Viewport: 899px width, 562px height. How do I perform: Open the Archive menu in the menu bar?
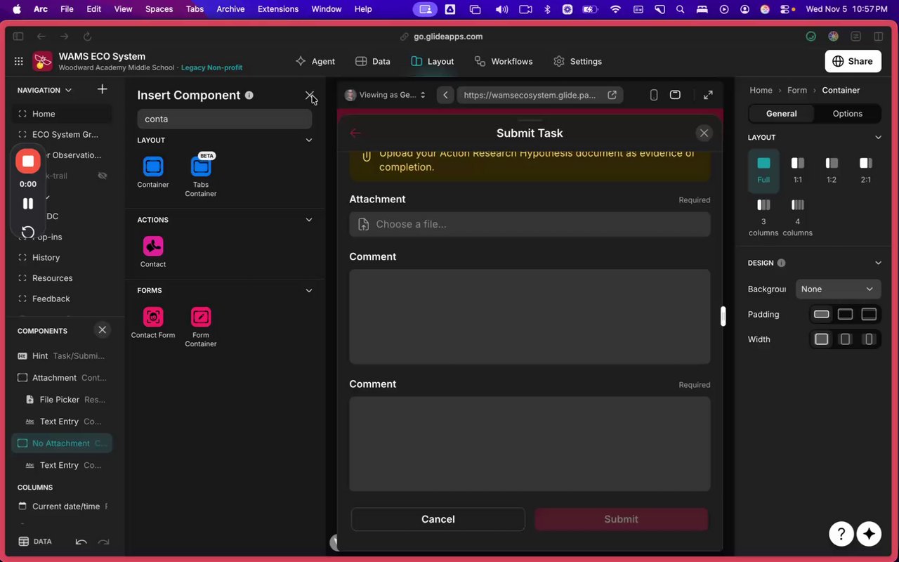click(230, 9)
